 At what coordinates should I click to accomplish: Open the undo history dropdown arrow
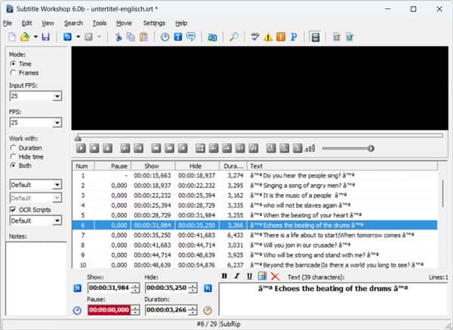point(78,37)
